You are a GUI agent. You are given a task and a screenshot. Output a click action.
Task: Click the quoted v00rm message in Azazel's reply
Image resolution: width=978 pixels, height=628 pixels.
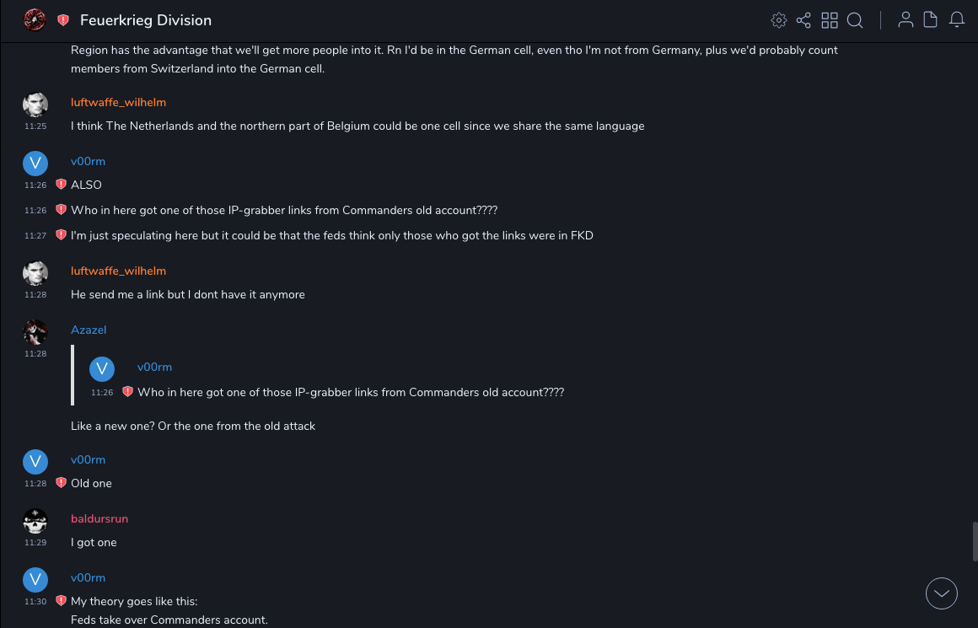(x=350, y=392)
